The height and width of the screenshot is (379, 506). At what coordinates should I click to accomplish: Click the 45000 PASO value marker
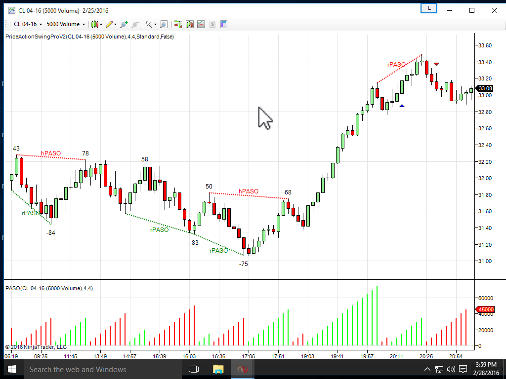click(485, 309)
